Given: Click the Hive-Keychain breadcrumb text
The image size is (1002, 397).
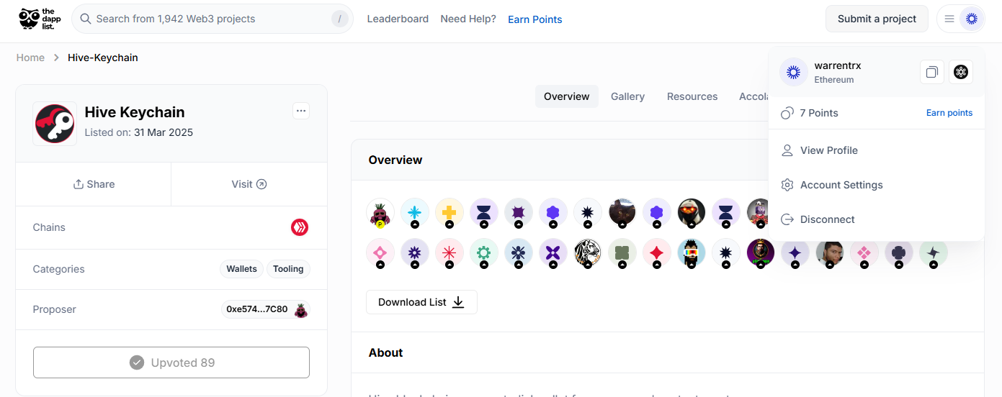Looking at the screenshot, I should pos(103,58).
